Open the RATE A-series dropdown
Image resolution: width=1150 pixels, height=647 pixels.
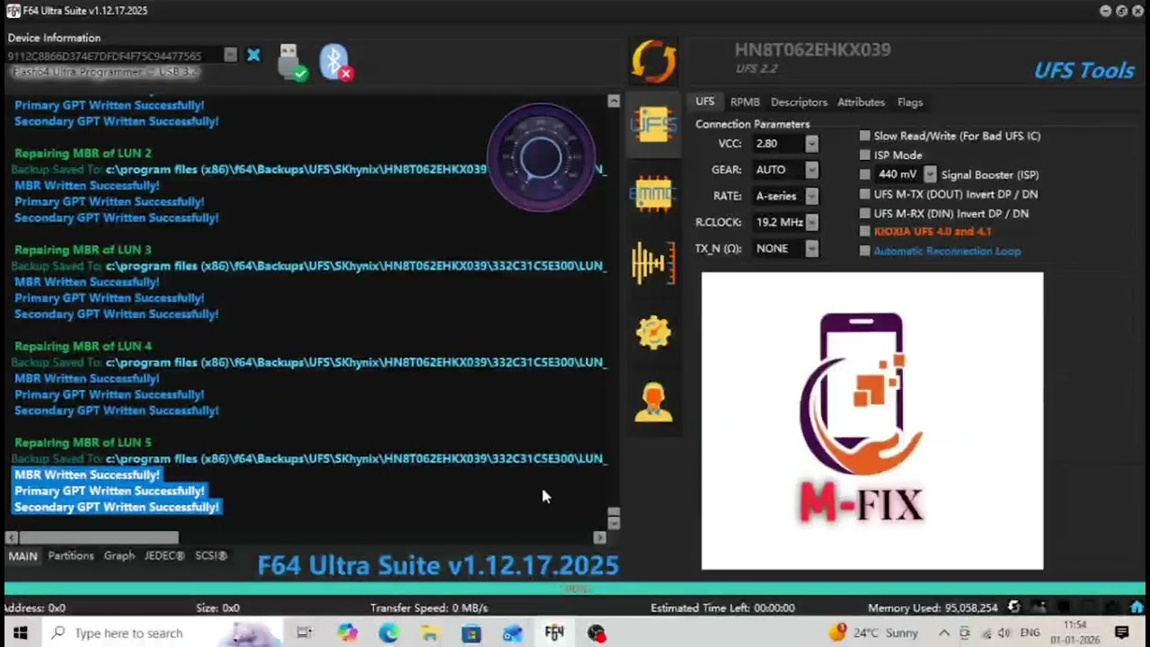tap(811, 196)
